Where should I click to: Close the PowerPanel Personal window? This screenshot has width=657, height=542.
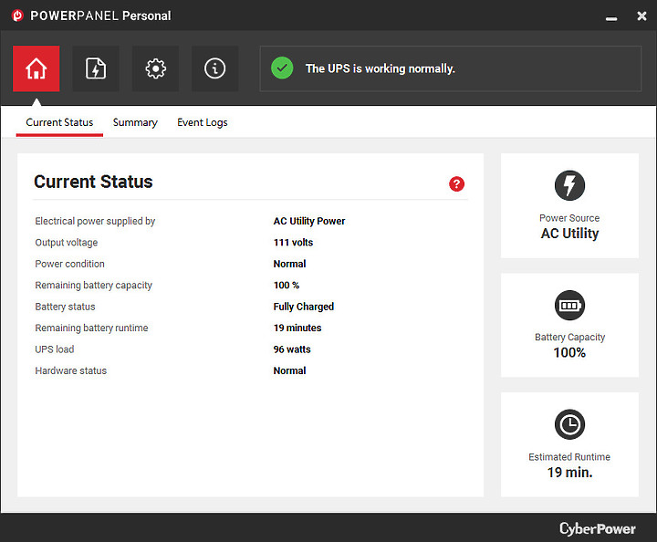(641, 16)
